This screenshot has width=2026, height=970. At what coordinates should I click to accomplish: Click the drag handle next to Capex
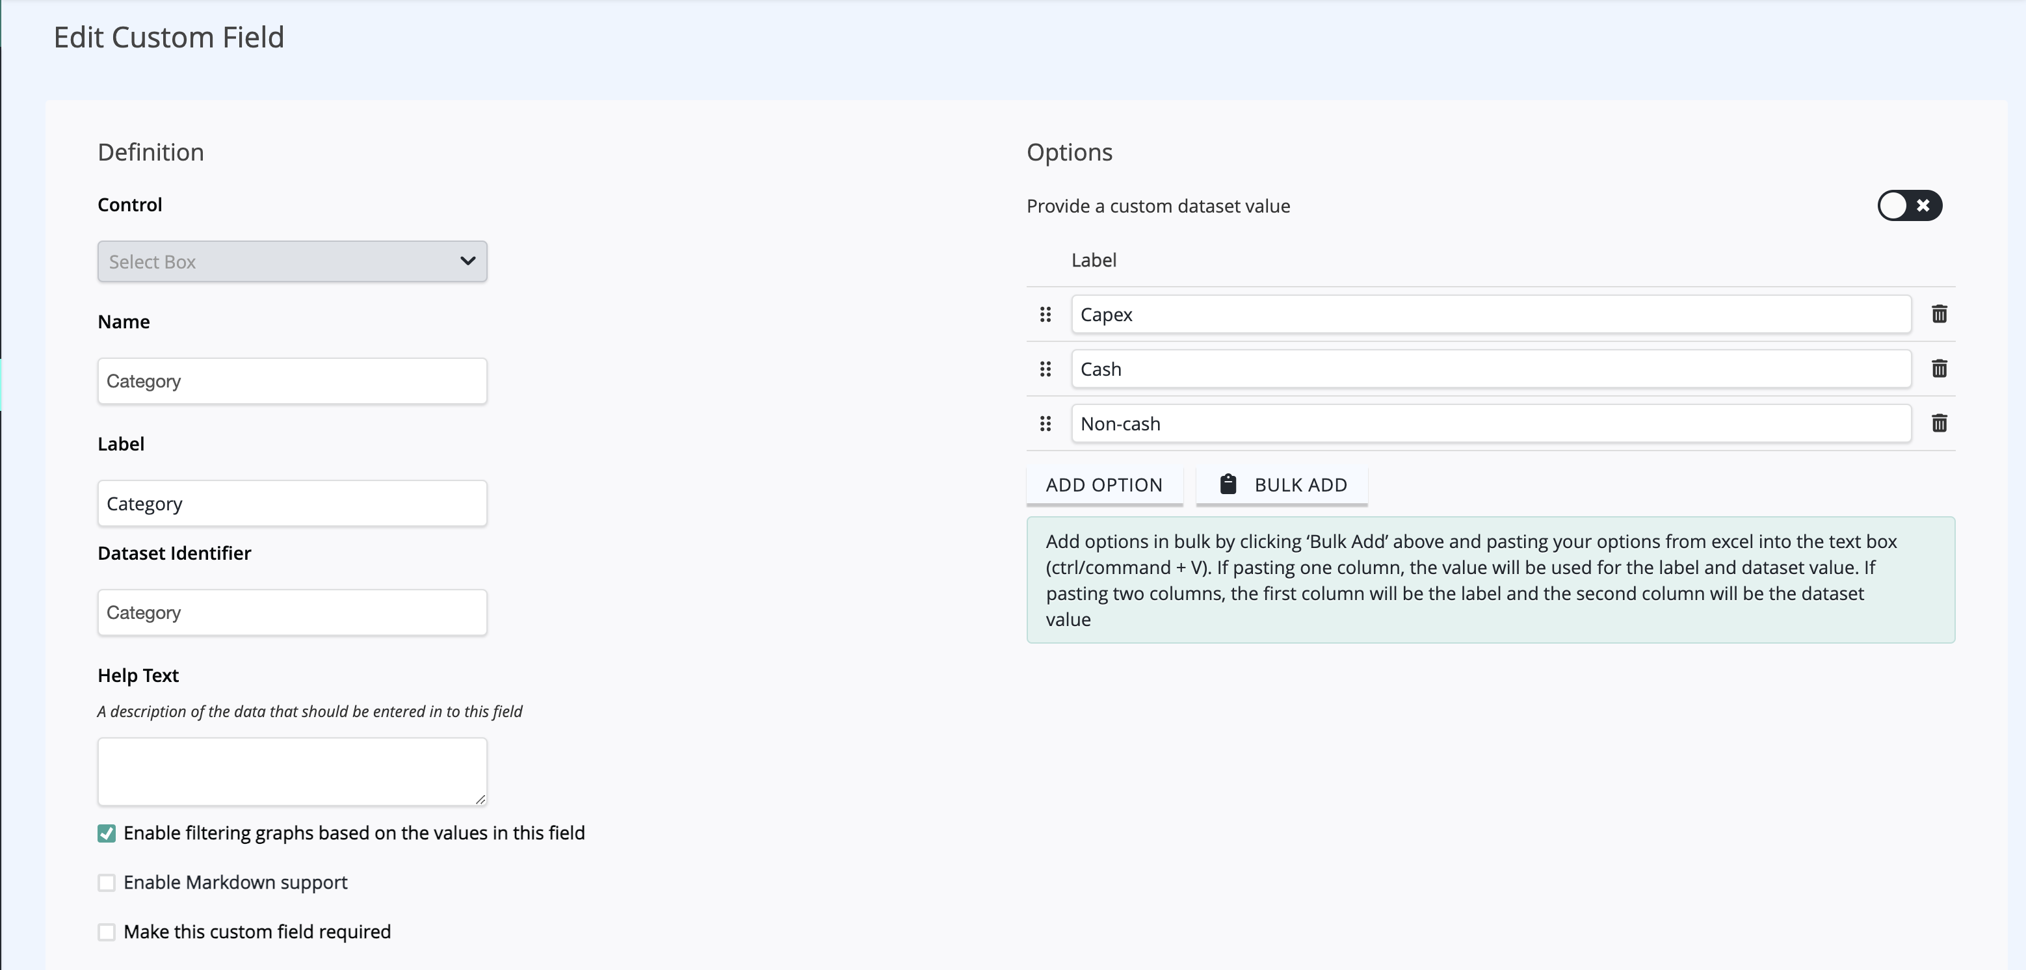(1046, 315)
